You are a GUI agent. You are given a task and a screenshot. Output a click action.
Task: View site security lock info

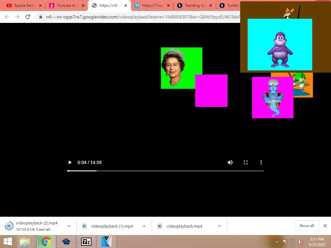[41, 17]
